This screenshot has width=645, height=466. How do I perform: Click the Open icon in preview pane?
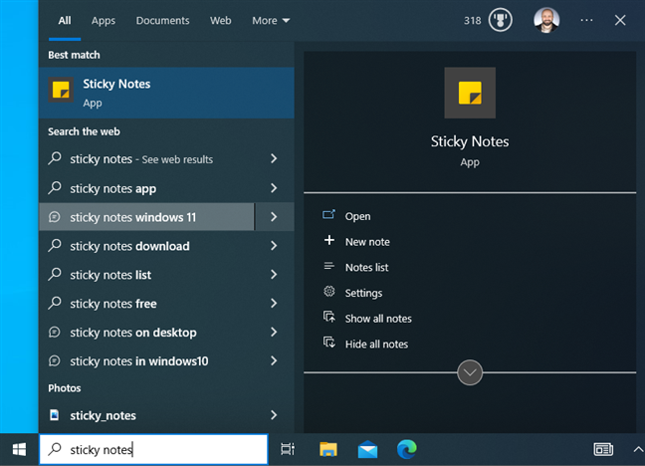pyautogui.click(x=328, y=214)
